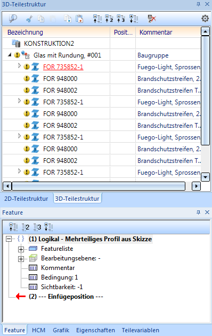Click the curly braces icon of Logikal feature
212x336 pixels.
(21, 239)
